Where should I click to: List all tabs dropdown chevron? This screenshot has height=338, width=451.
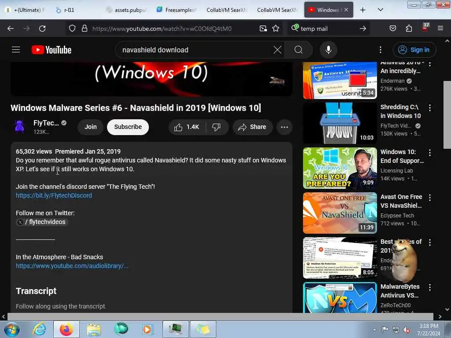[380, 10]
